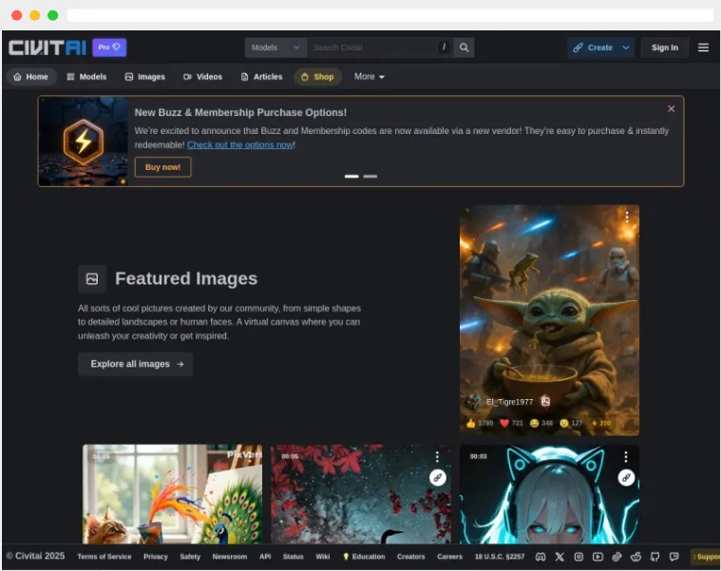Open the GitHub footer icon
Screen dimensions: 721x571
pyautogui.click(x=655, y=557)
